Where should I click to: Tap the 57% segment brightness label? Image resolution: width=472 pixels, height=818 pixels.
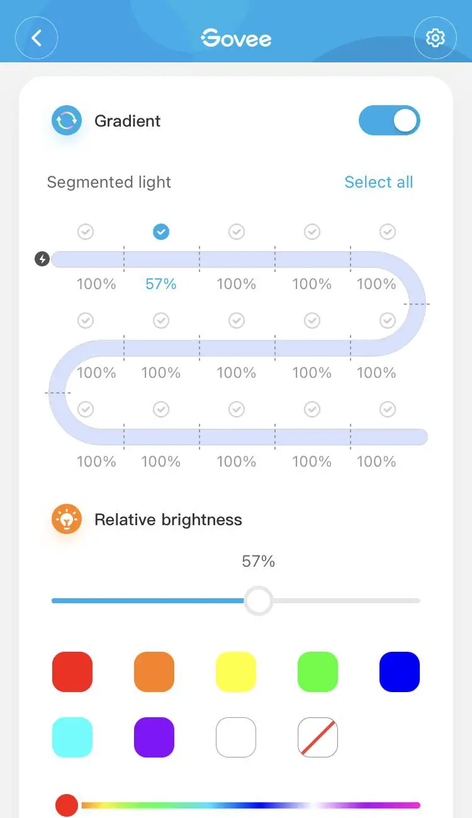click(x=161, y=284)
